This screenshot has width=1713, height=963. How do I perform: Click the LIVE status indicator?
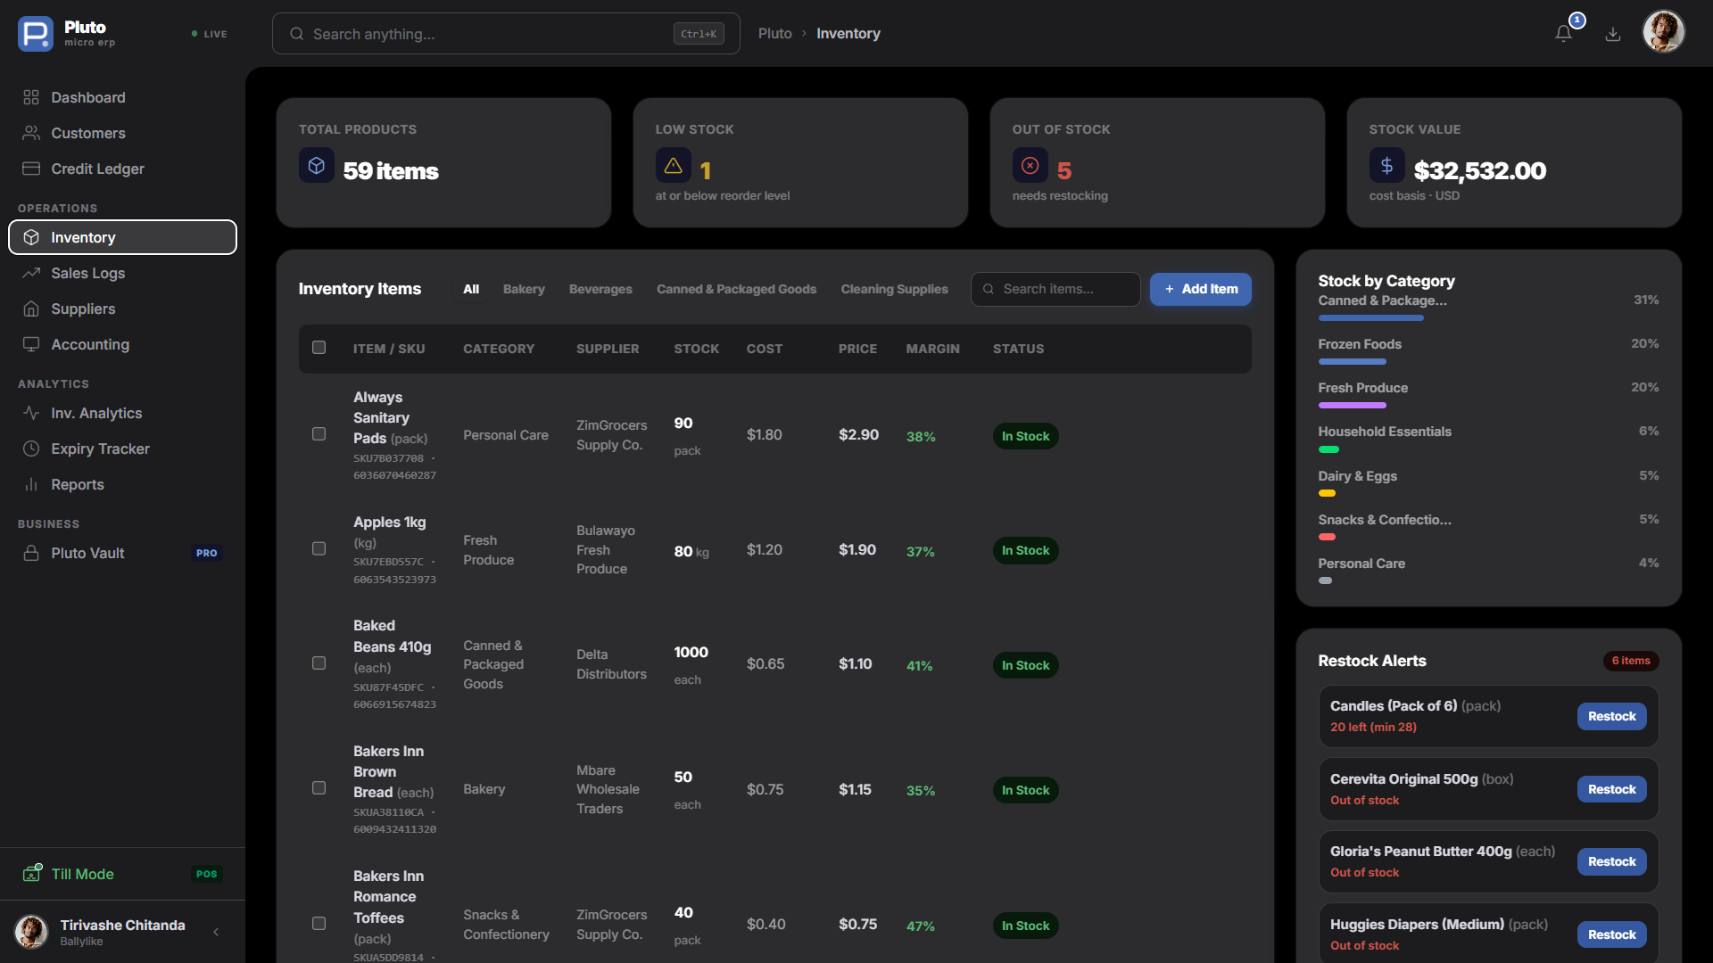(x=210, y=34)
